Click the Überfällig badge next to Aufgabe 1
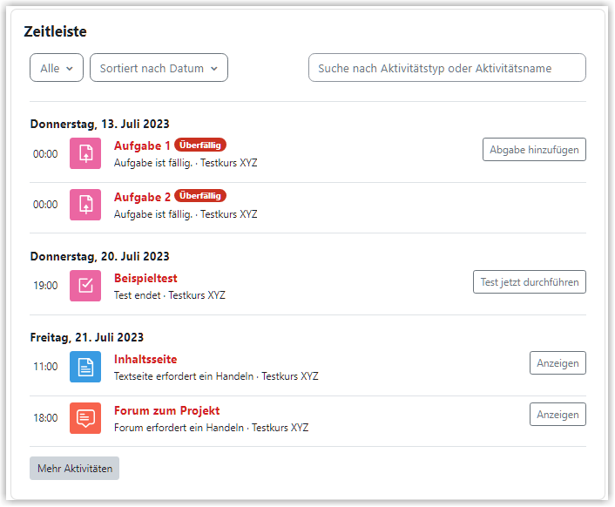 [200, 145]
